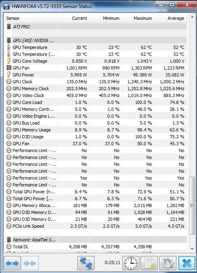
Task: Click the GPU [#0]: NVIDIA group header
Action: click(96, 40)
